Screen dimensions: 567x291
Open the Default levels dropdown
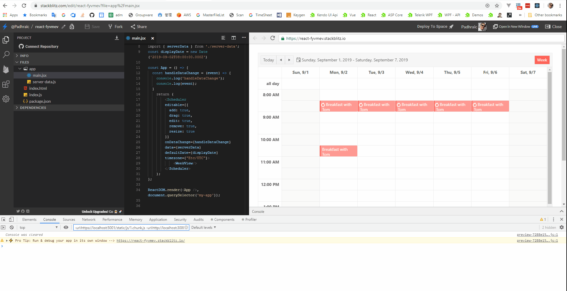[203, 227]
